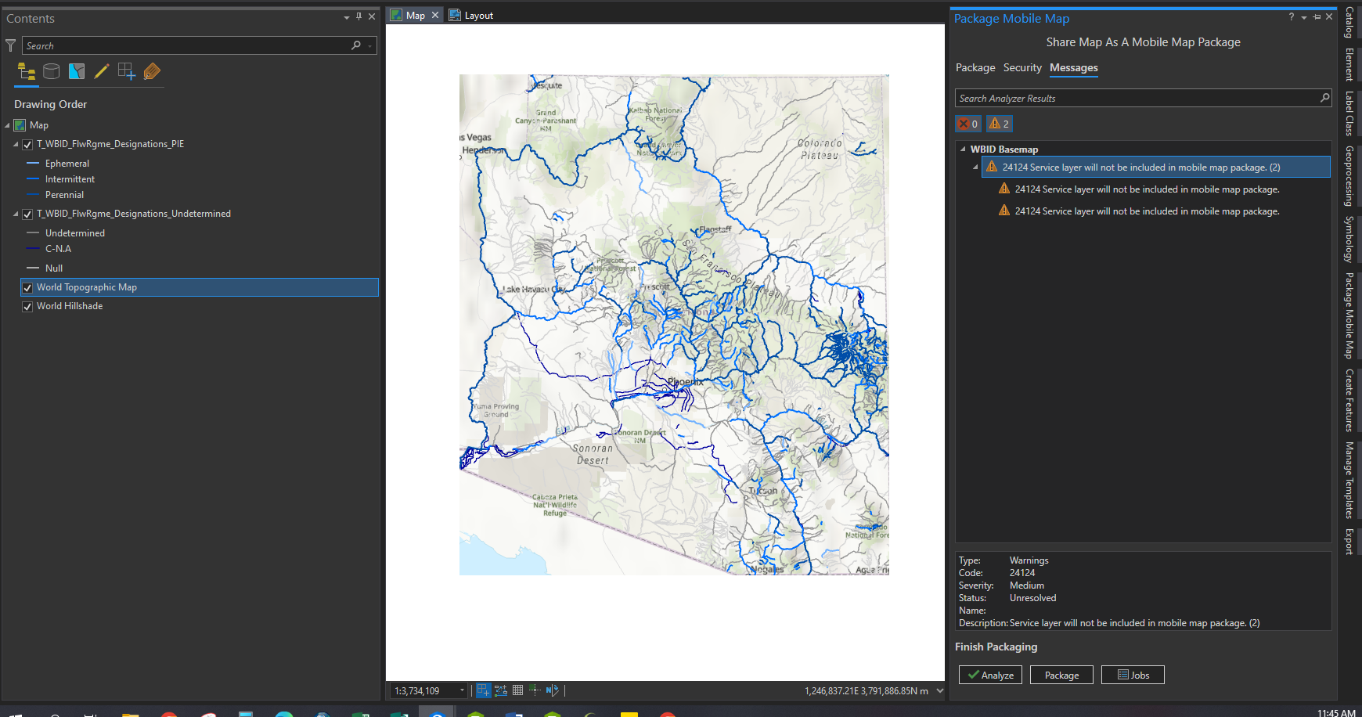Collapse the WBID Basemap warning group
Screen dimensions: 1362x717
pos(963,149)
